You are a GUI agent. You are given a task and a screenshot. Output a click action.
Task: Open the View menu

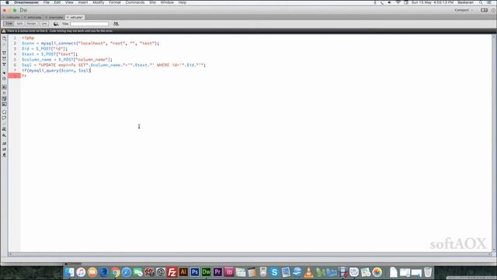pyautogui.click(x=69, y=2)
